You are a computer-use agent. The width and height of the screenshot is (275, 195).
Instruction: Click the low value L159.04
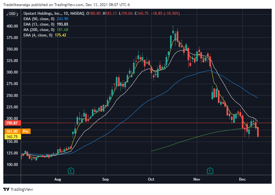(126, 13)
